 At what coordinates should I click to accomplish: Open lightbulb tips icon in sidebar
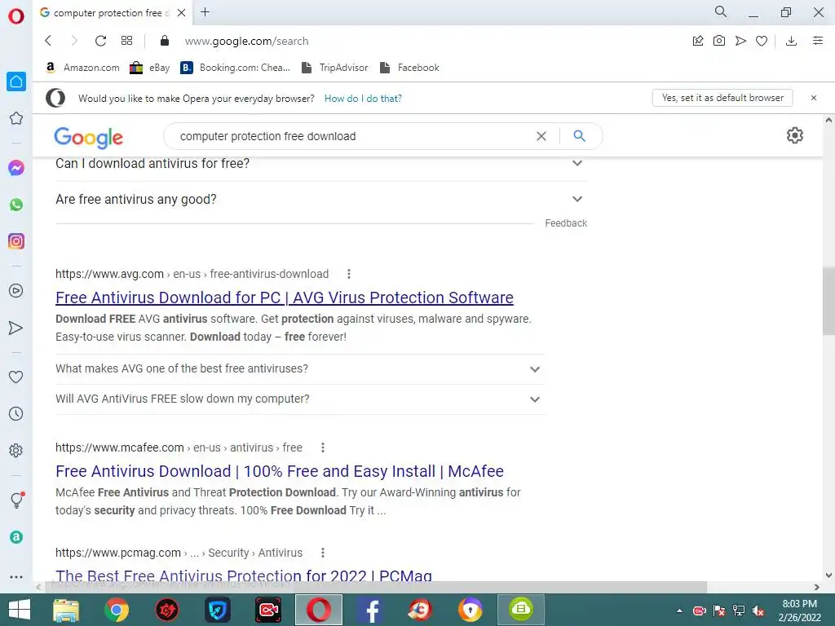(x=17, y=500)
